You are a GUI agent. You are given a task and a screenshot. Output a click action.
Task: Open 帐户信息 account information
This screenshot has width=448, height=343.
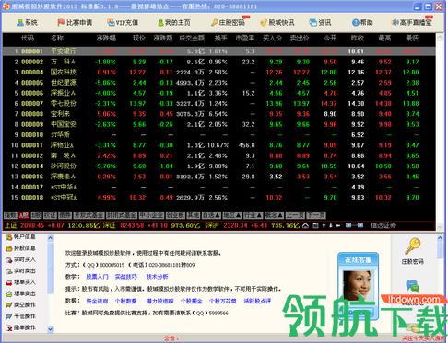(x=20, y=236)
